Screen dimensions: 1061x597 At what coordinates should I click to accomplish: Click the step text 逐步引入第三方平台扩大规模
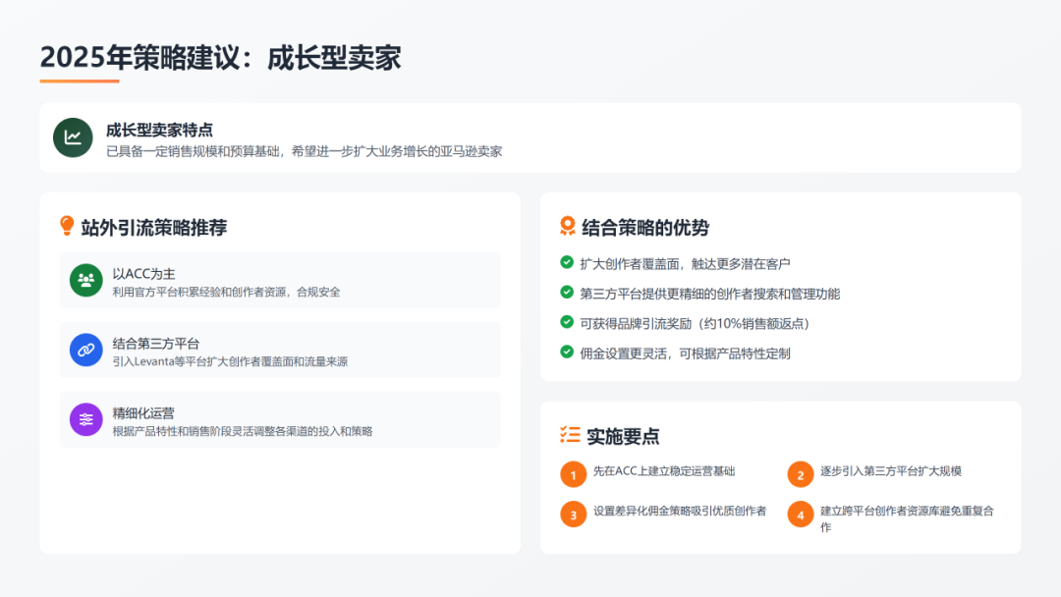890,471
